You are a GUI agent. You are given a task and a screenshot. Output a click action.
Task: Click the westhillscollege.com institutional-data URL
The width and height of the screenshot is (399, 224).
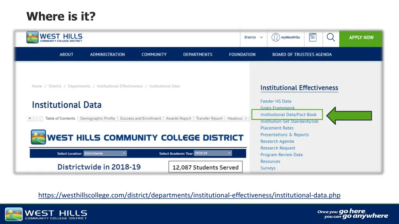[x=189, y=195]
